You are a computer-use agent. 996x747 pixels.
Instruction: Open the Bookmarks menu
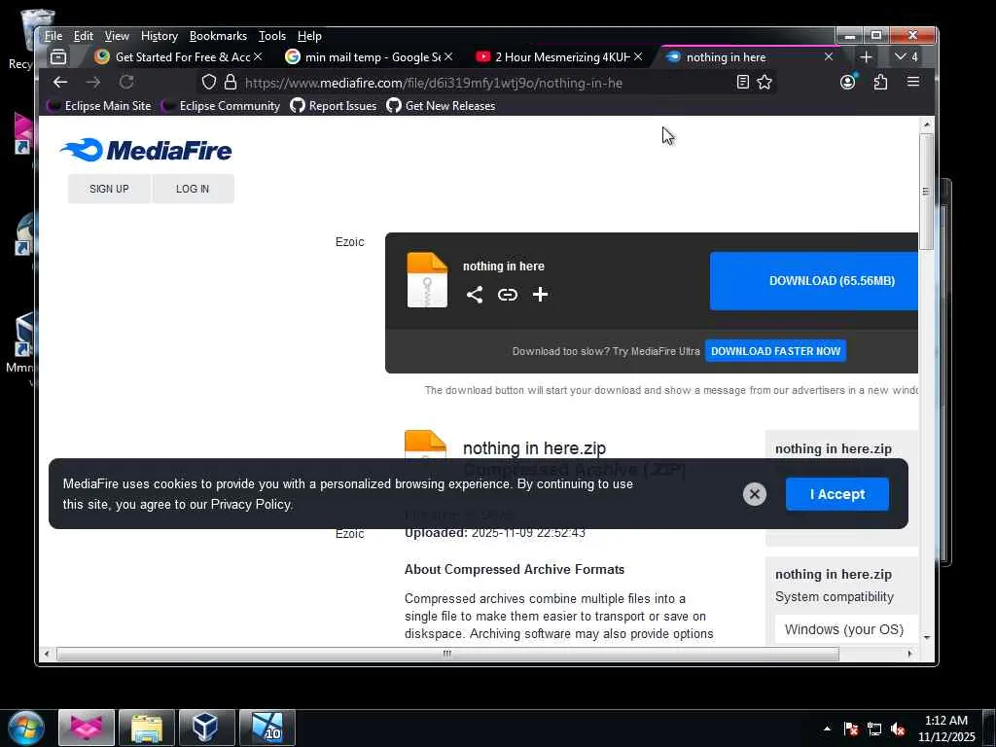(218, 36)
